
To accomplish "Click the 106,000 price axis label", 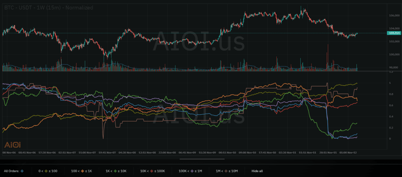I will point(394,16).
